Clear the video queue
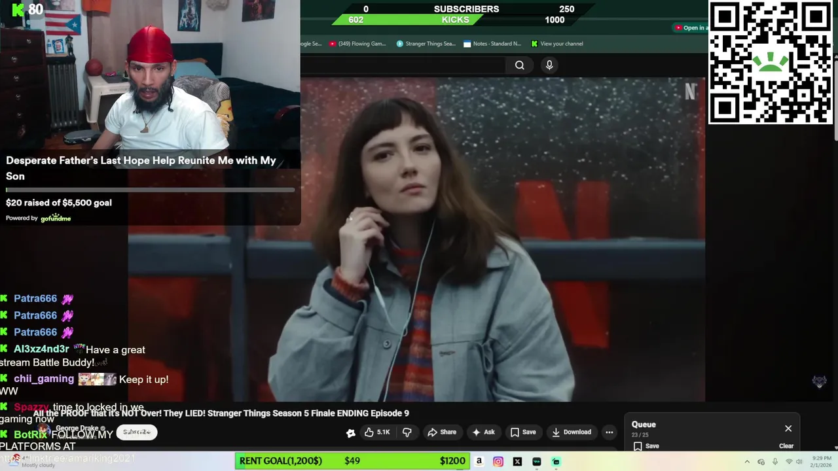Screen dimensions: 838x471 pyautogui.click(x=786, y=446)
